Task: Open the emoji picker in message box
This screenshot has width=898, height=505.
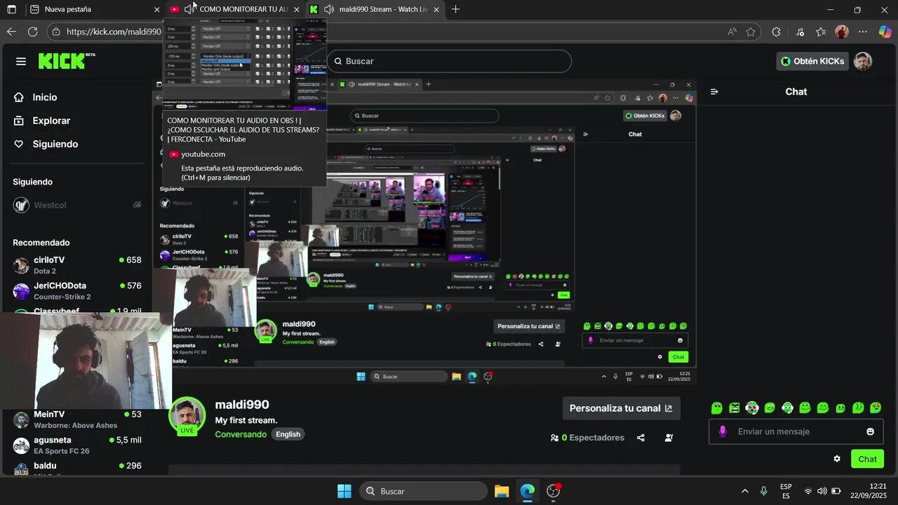Action: [871, 431]
